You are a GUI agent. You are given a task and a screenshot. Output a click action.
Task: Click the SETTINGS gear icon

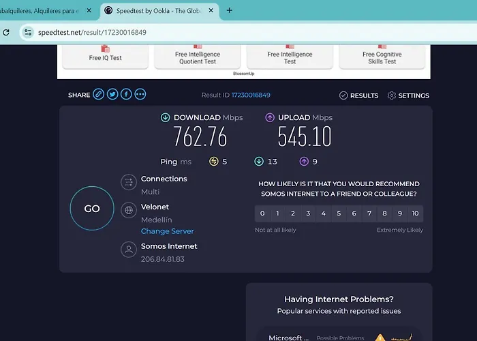tap(392, 95)
